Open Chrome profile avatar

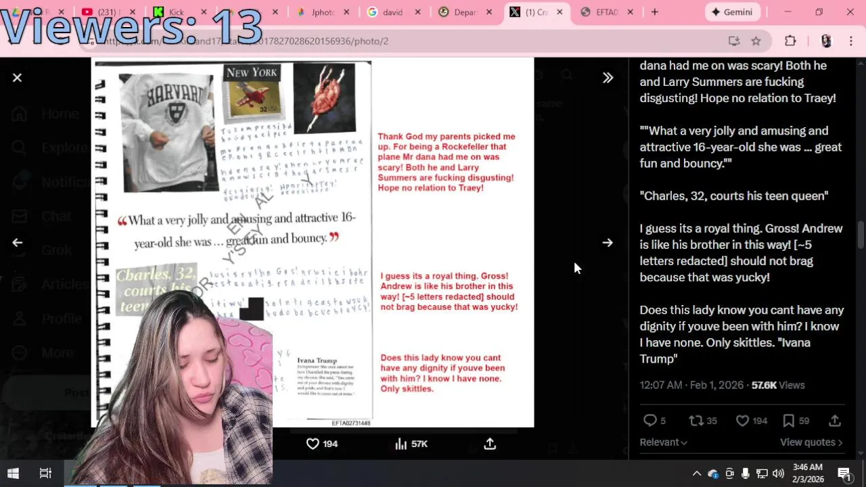[826, 41]
